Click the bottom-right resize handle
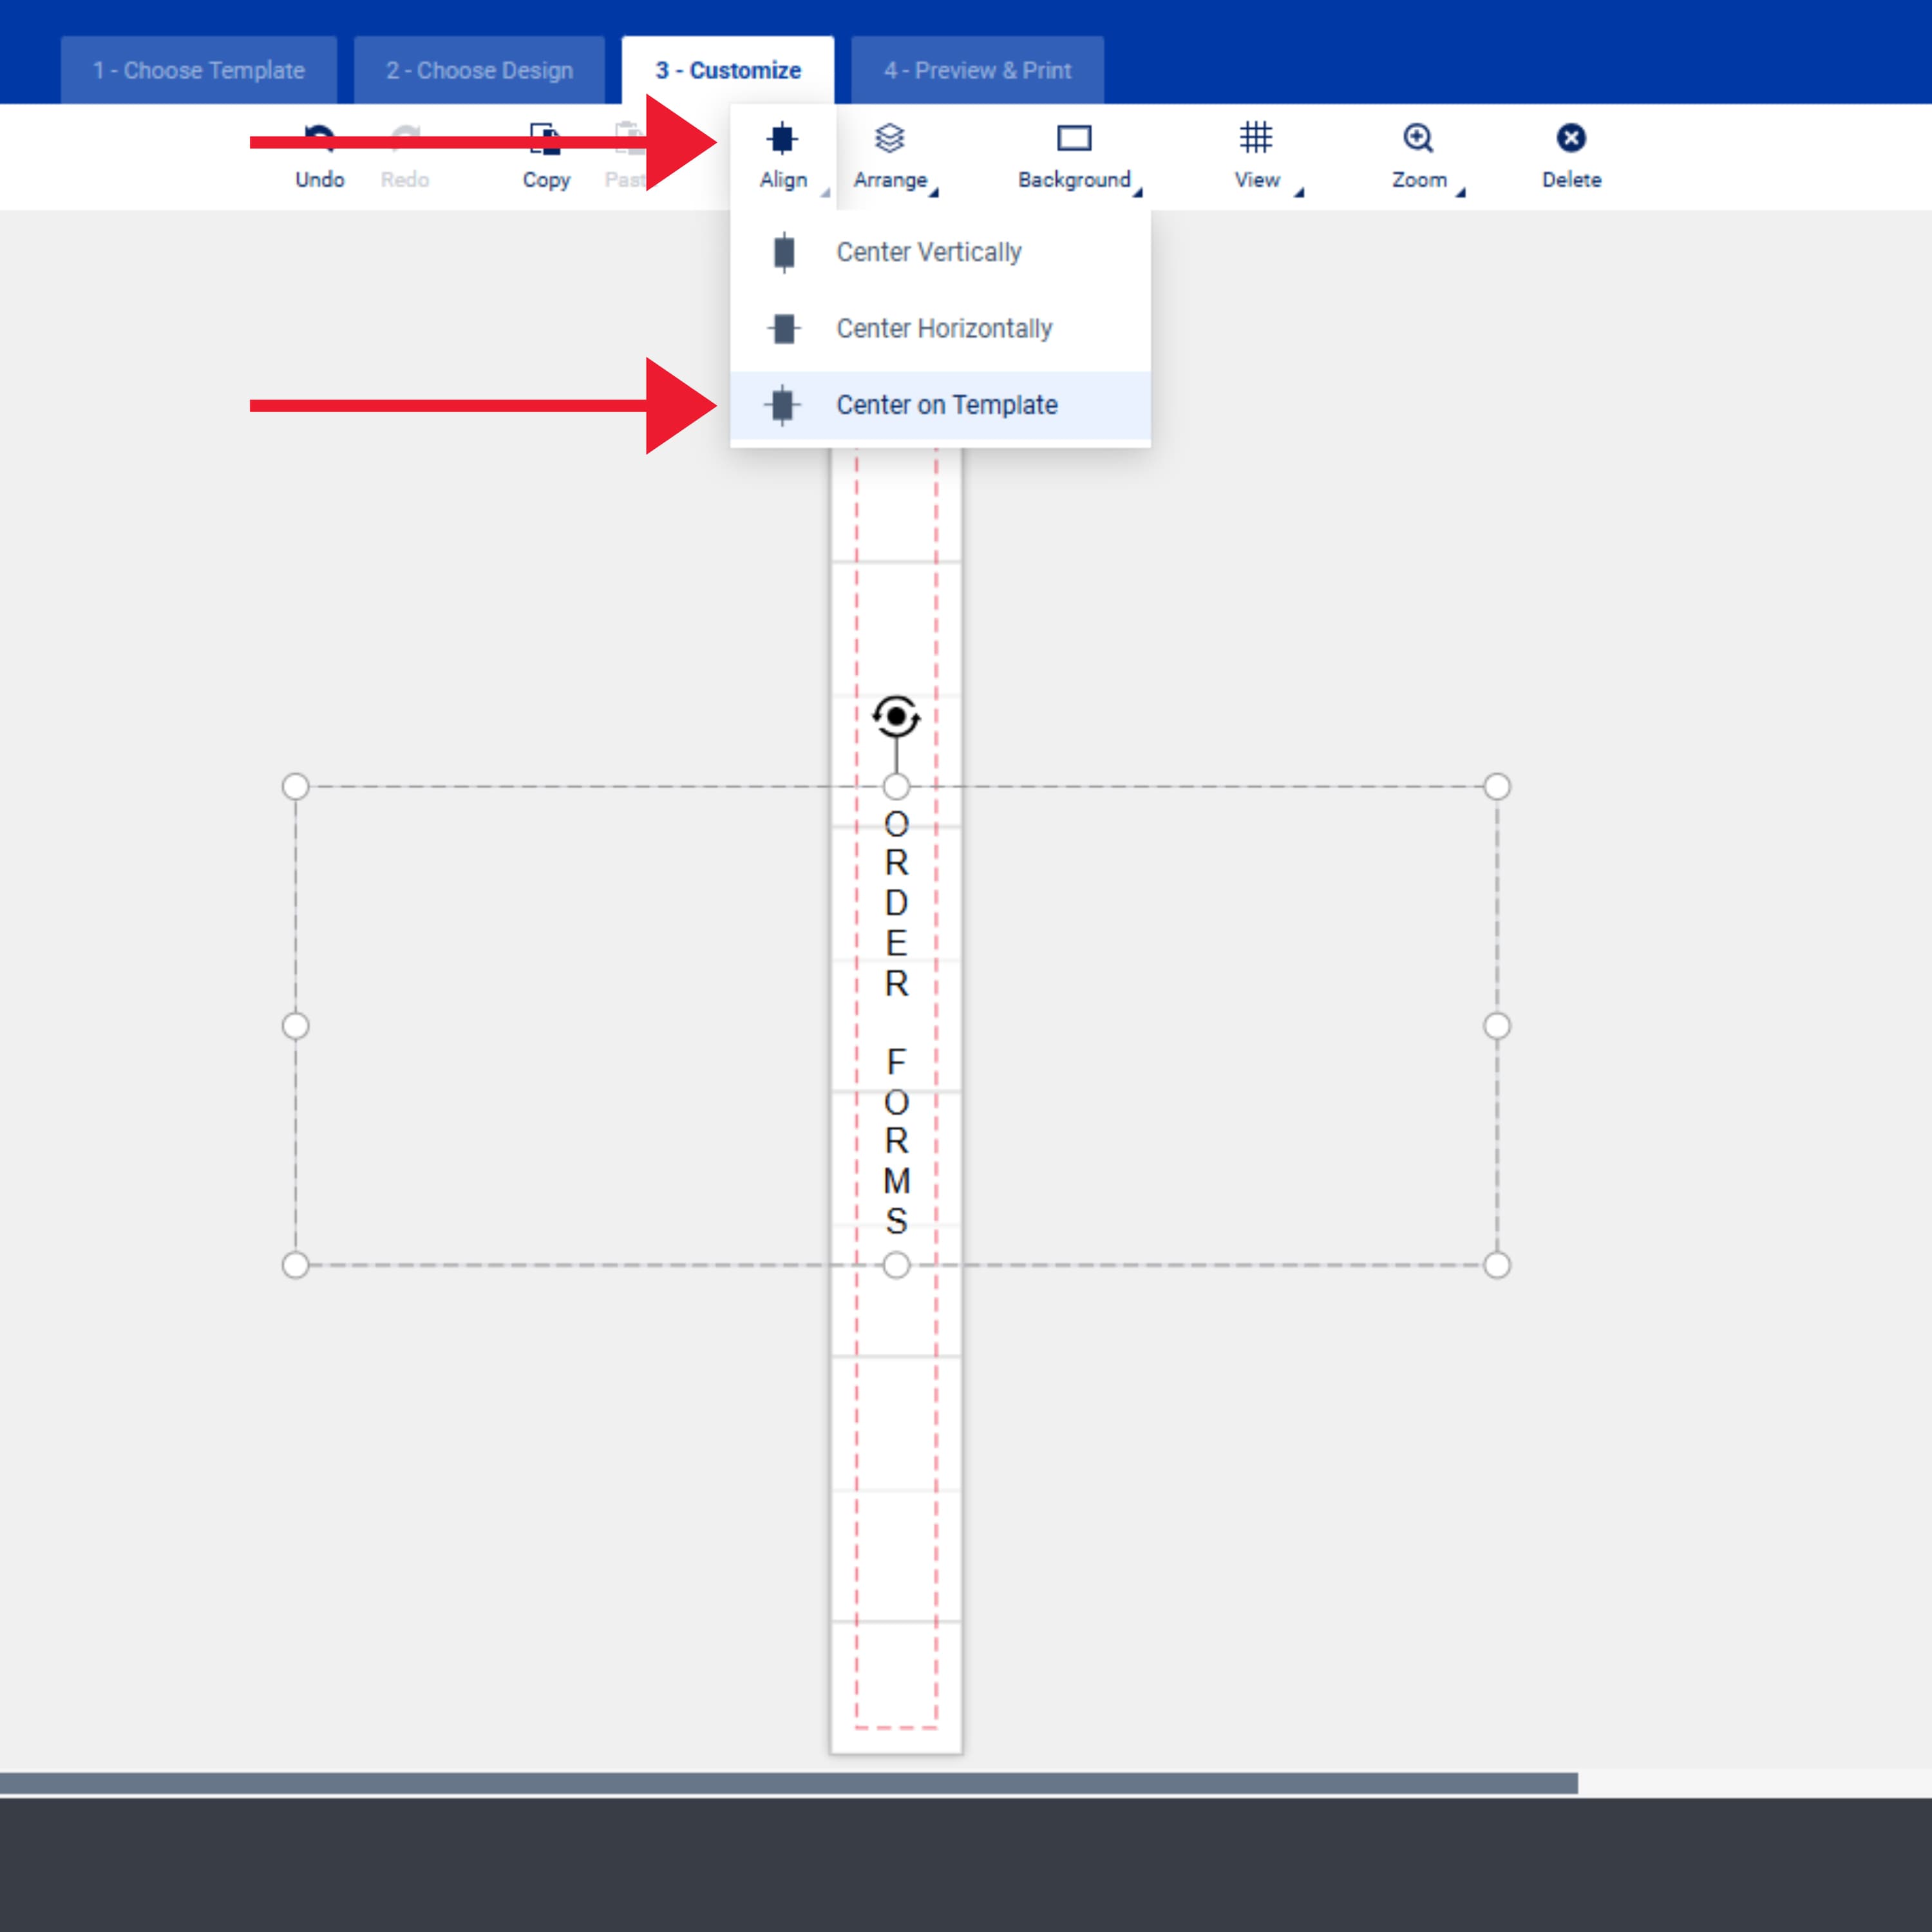 click(1497, 1265)
